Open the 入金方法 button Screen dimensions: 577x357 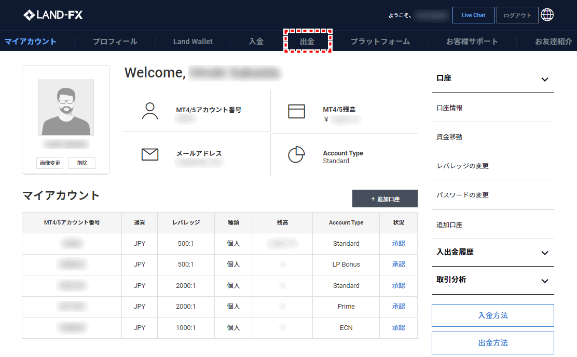point(493,315)
